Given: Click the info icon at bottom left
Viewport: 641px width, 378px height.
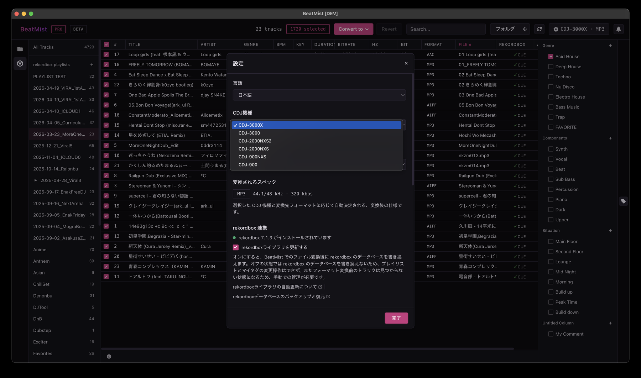Looking at the screenshot, I should coord(109,356).
